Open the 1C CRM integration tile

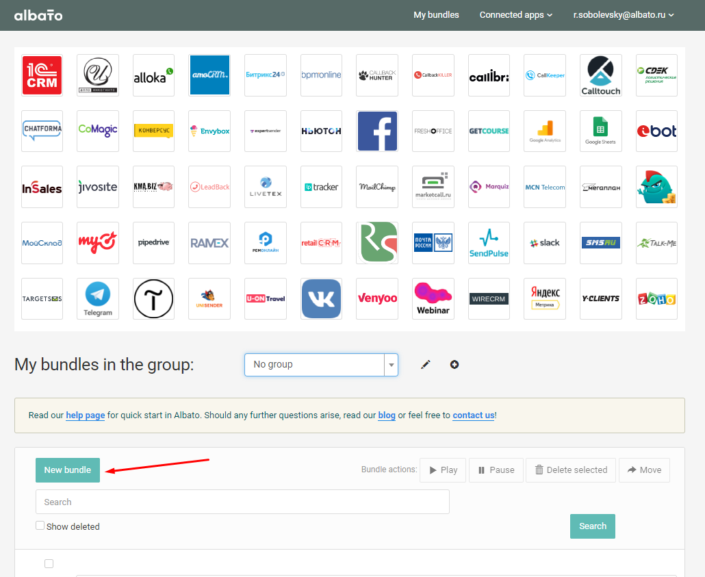tap(42, 75)
